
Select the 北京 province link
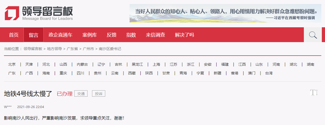coord(12,64)
